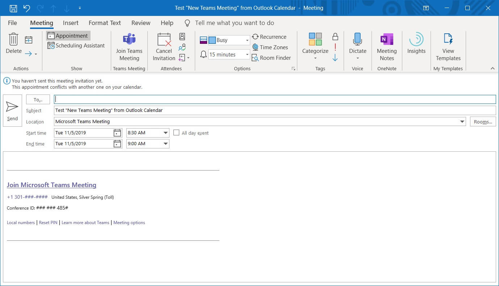499x286 pixels.
Task: Click the To... button to pick attendees
Action: (38, 100)
